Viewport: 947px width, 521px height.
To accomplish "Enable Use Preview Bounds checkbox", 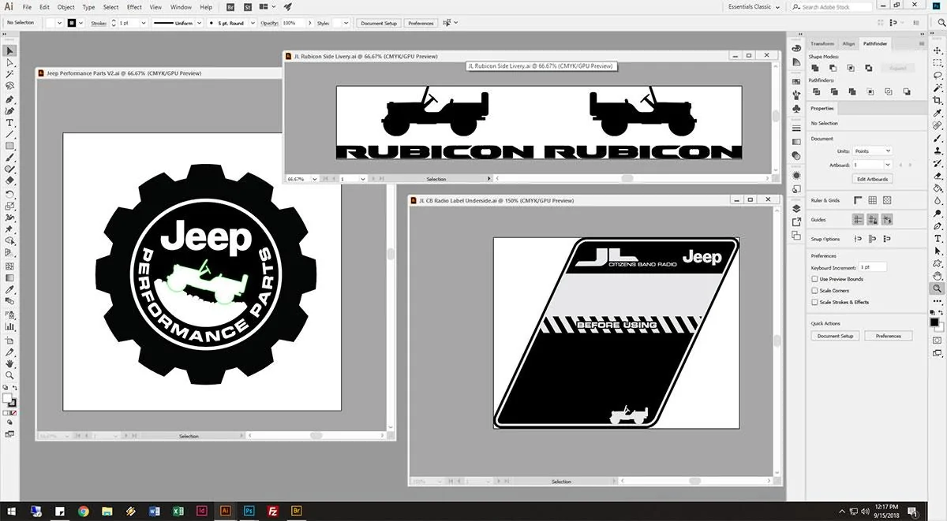I will (x=814, y=279).
